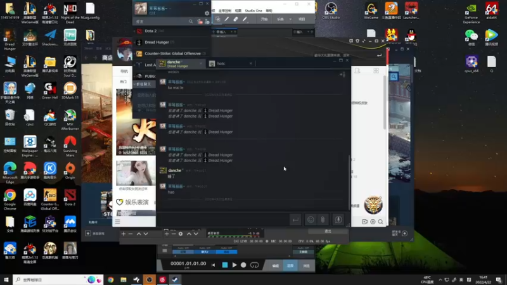The image size is (507, 285).
Task: Click the grid apps icon in QQ window
Action: point(376,70)
